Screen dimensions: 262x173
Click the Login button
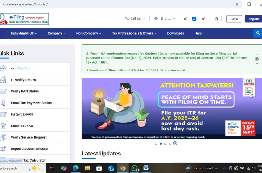click(x=234, y=19)
